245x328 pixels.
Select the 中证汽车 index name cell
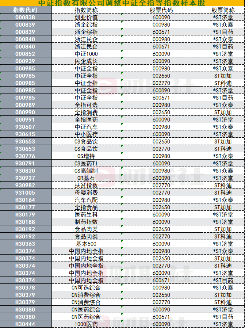pyautogui.click(x=86, y=127)
